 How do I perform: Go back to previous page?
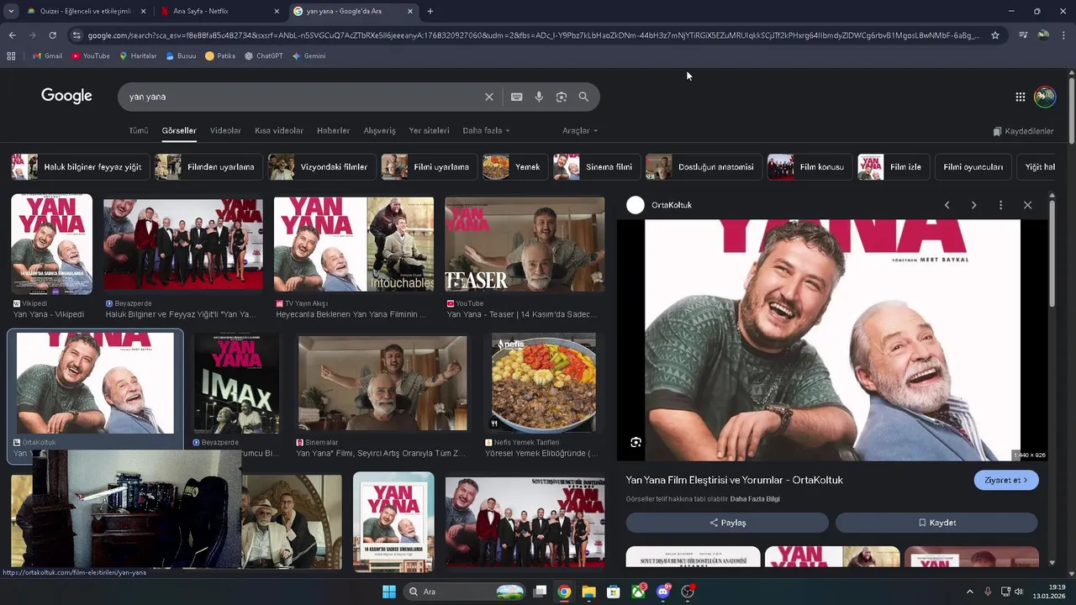point(12,35)
